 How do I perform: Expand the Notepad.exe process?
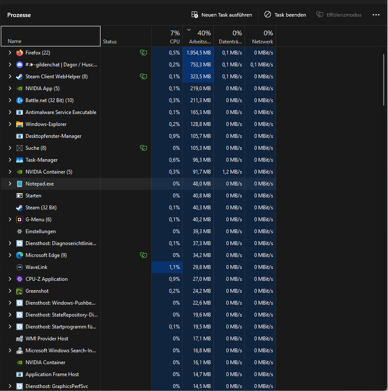coord(10,184)
